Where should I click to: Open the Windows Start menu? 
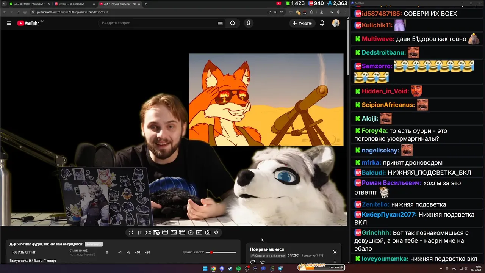point(205,268)
